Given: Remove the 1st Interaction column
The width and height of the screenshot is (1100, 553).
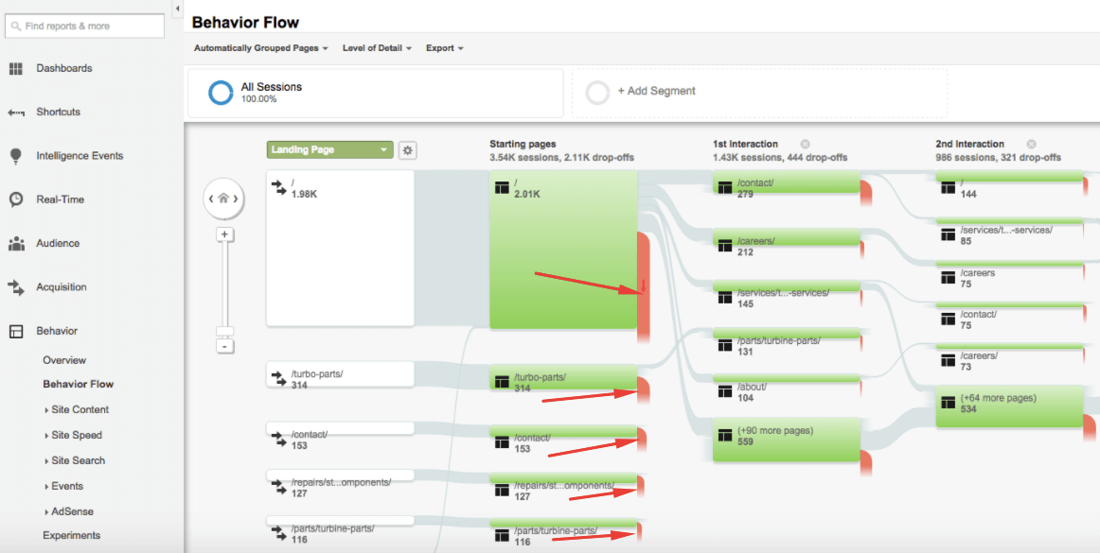Looking at the screenshot, I should (805, 145).
